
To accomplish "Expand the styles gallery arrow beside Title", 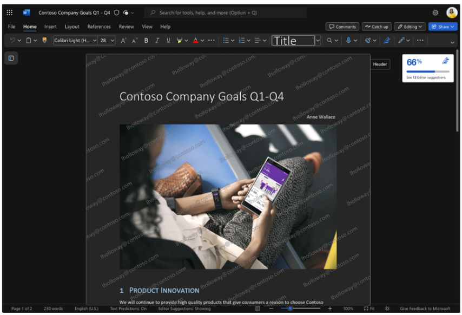I will tap(318, 41).
